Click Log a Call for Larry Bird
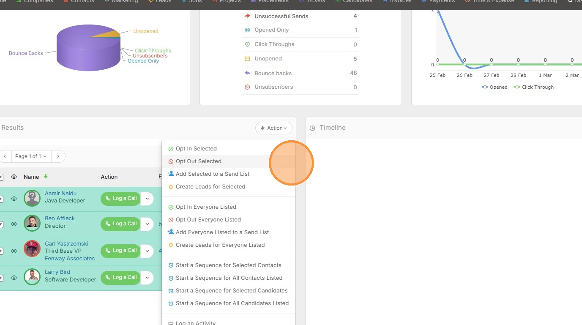This screenshot has height=325, width=582. pyautogui.click(x=120, y=278)
